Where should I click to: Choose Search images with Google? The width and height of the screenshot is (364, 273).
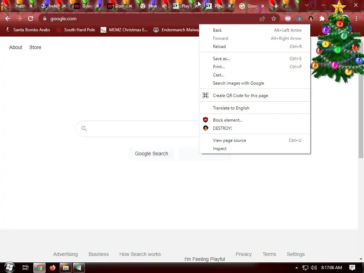tap(255, 83)
